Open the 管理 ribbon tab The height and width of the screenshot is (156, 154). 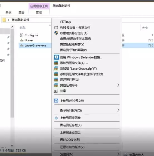click(x=39, y=12)
